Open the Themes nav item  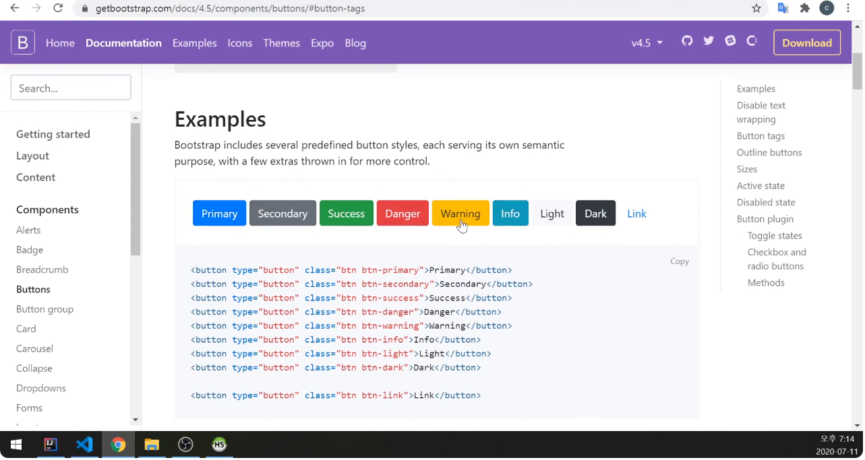point(281,42)
